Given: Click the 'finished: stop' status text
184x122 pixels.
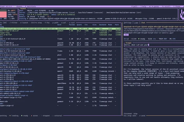Looking at the screenshot, I should point(131,113).
